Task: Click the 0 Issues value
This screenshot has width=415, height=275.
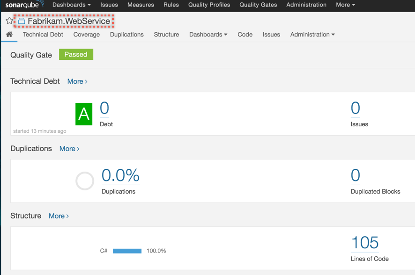Action: [x=355, y=108]
